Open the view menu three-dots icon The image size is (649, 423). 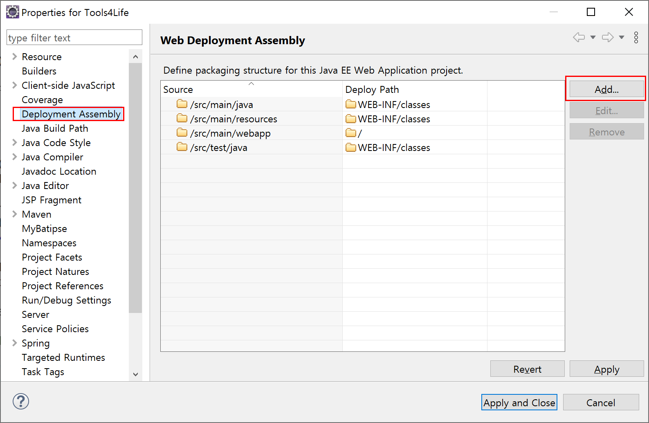coord(636,38)
